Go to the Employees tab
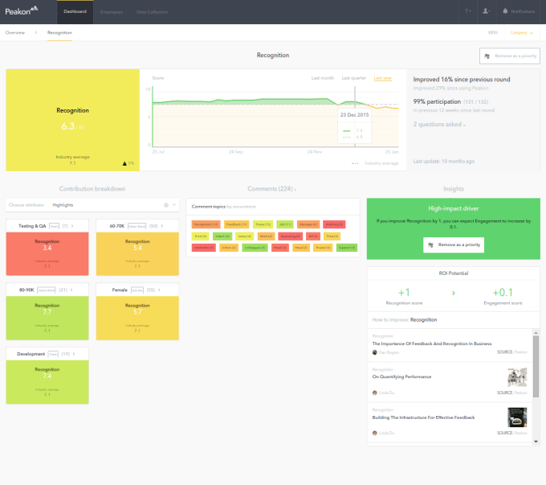546x485 pixels. coord(112,12)
